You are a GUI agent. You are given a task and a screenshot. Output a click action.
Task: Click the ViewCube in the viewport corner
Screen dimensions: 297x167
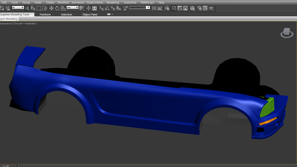pyautogui.click(x=287, y=33)
